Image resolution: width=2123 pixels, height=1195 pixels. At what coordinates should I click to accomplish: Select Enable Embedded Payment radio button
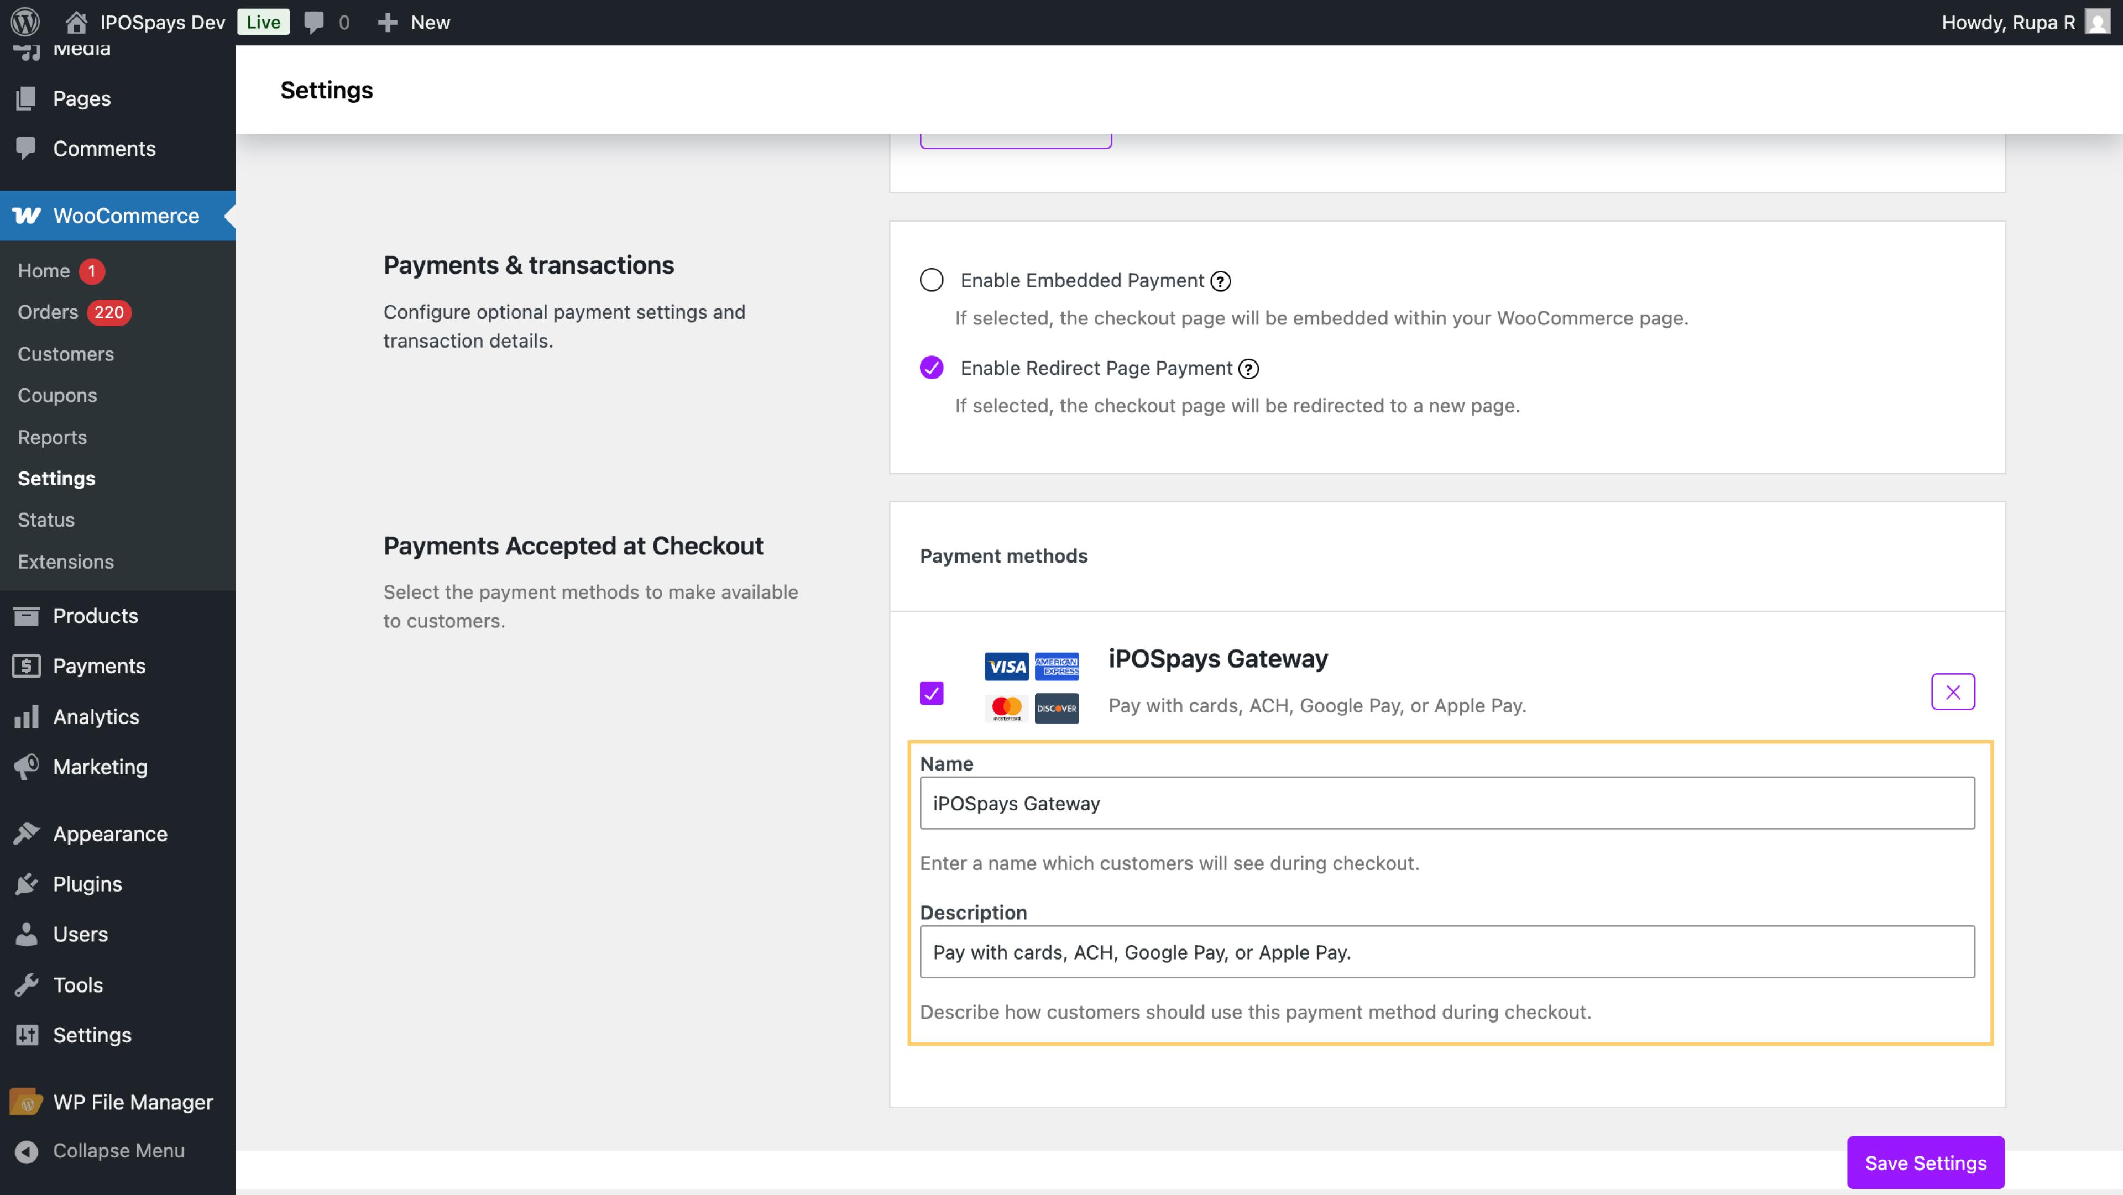click(931, 280)
